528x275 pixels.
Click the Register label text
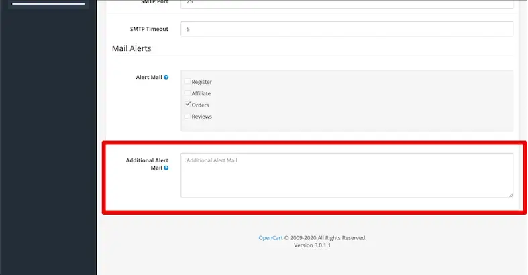click(202, 82)
